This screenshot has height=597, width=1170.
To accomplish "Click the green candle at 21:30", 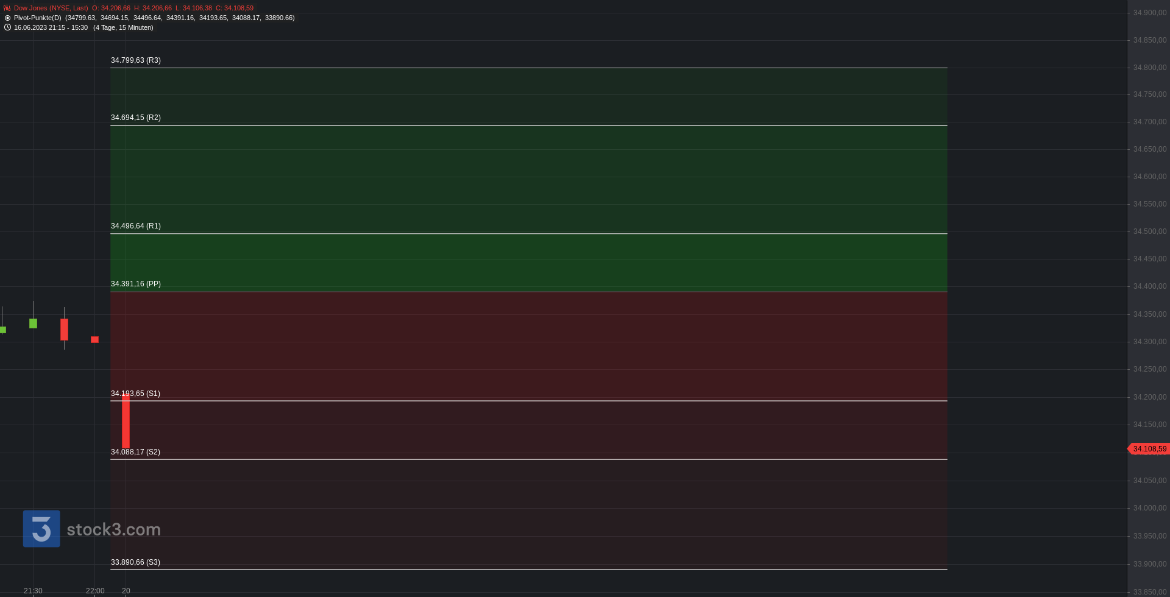I will (33, 323).
